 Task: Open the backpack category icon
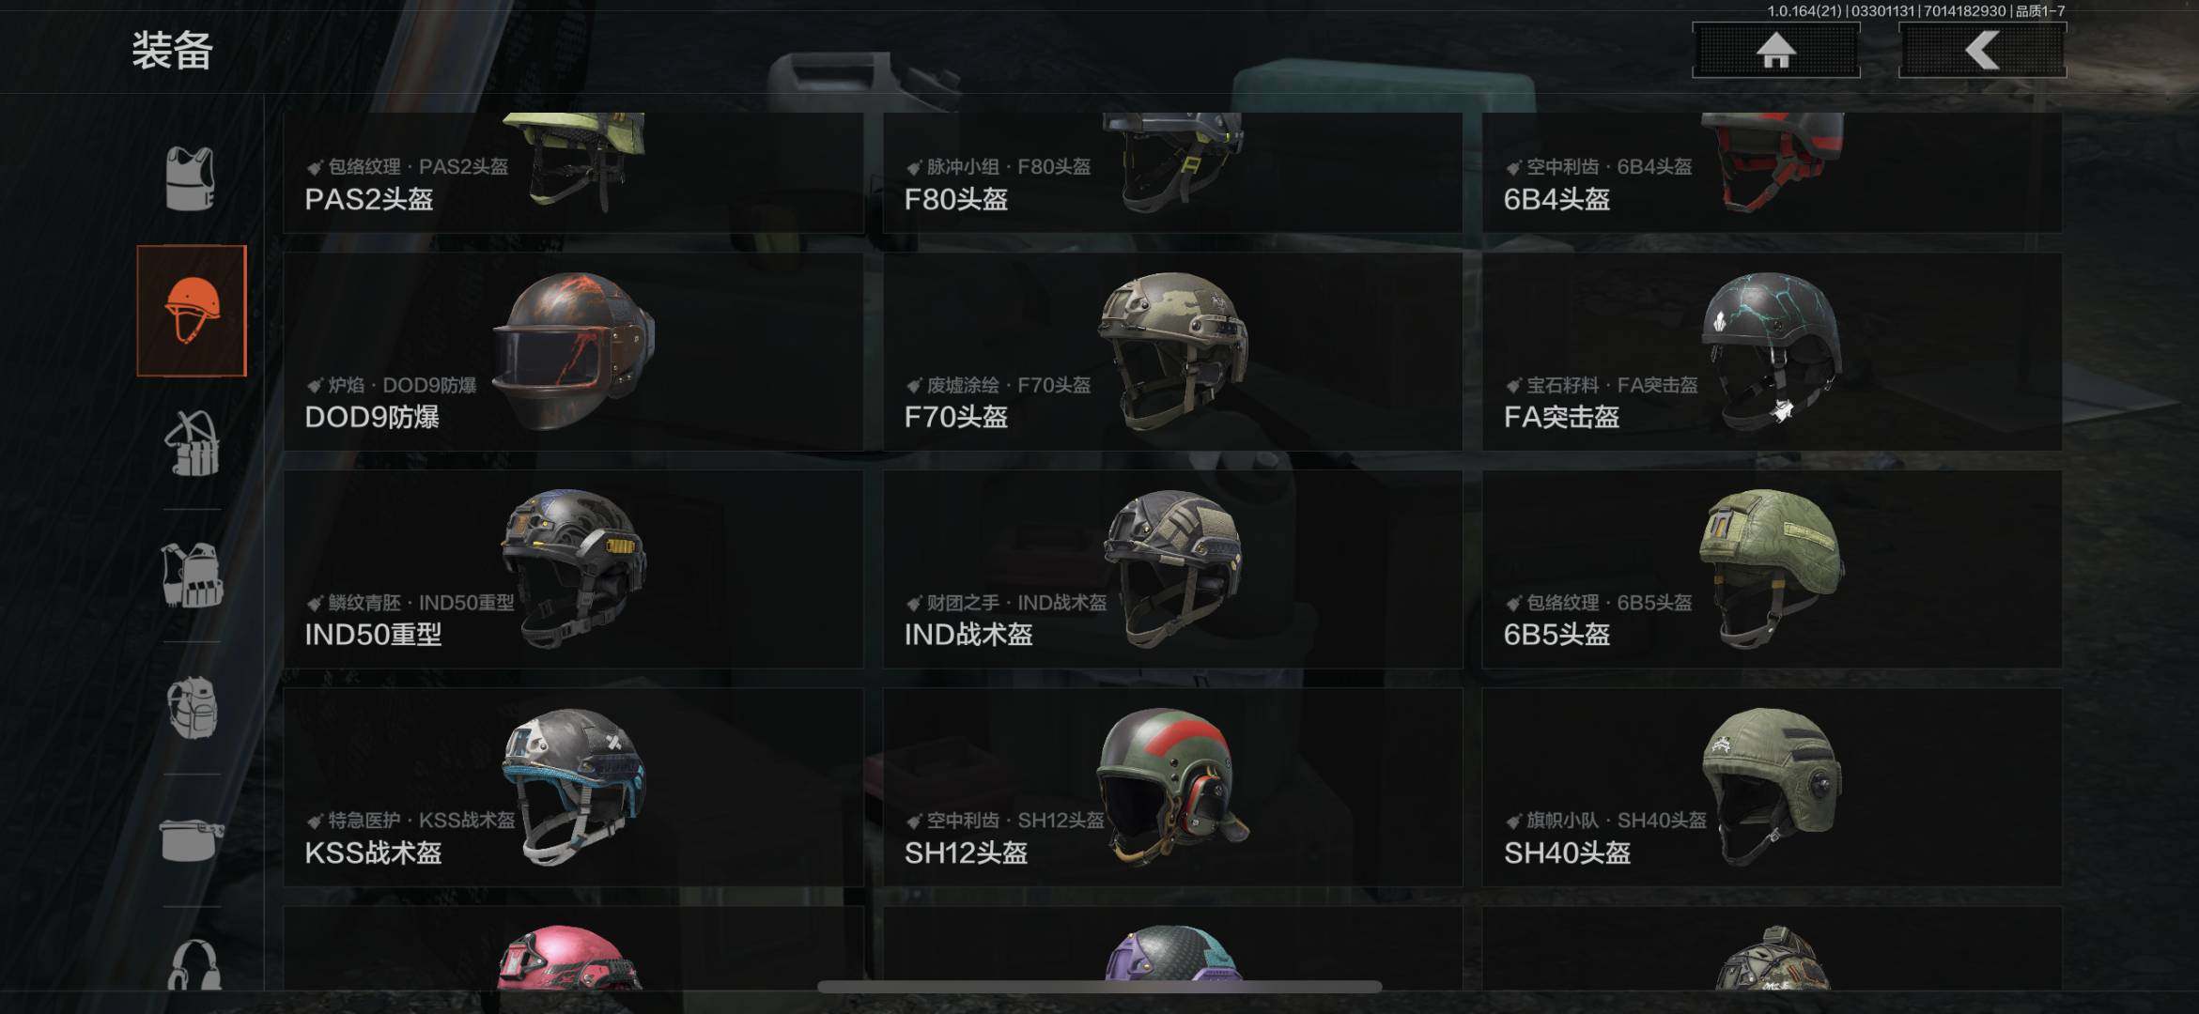point(192,708)
